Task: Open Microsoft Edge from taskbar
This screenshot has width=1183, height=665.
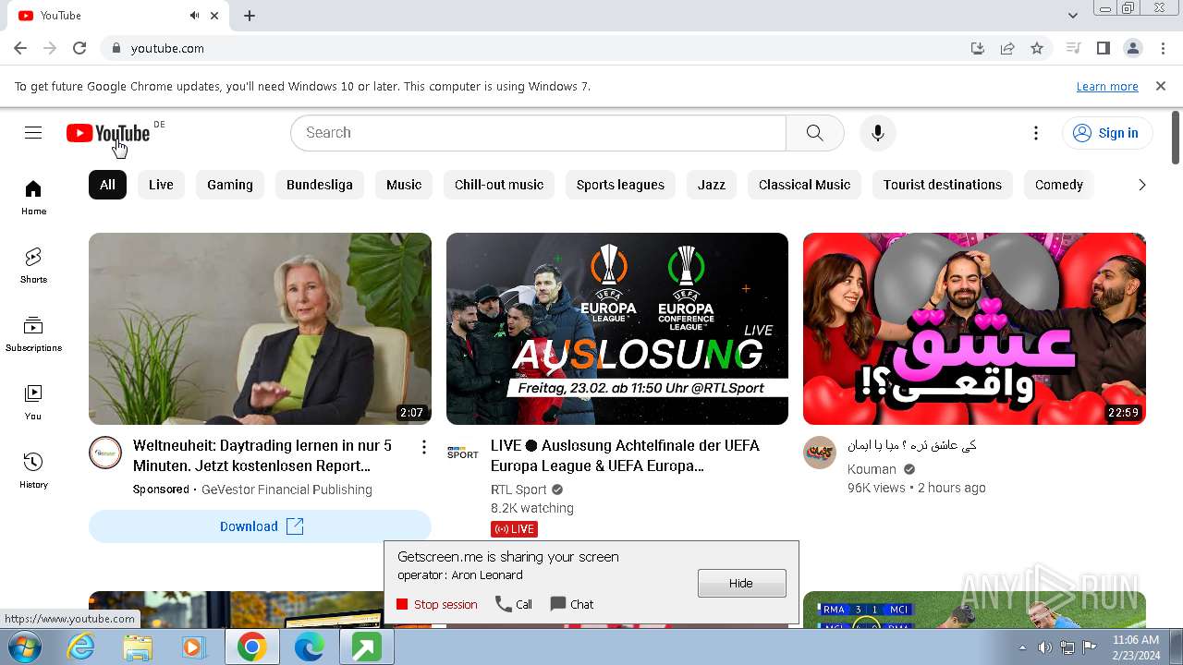Action: (309, 647)
